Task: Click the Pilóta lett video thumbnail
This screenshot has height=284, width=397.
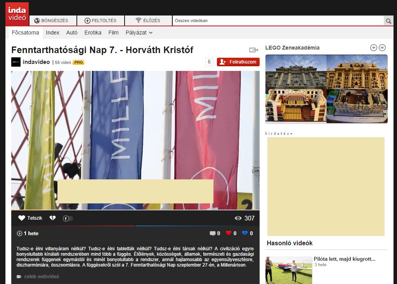Action: coord(289,270)
